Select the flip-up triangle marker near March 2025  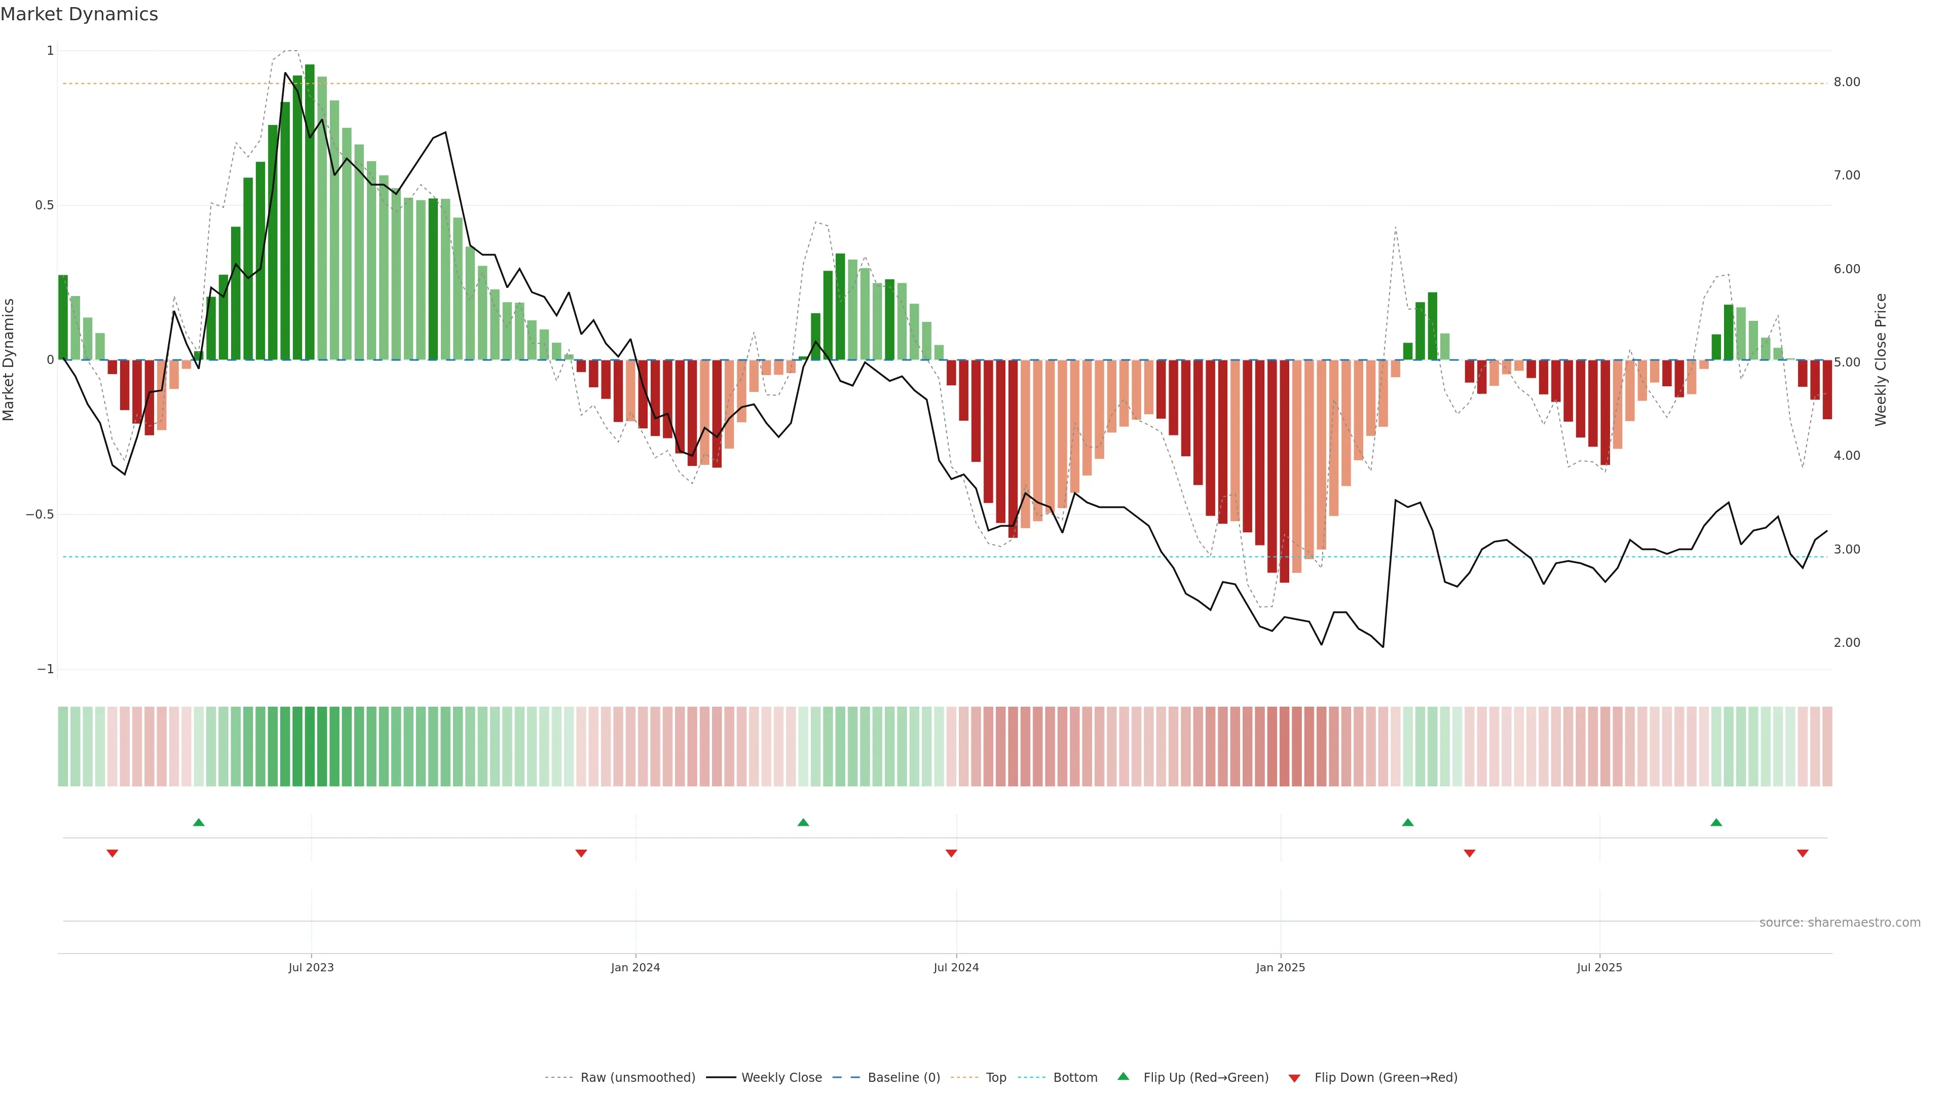(1407, 822)
